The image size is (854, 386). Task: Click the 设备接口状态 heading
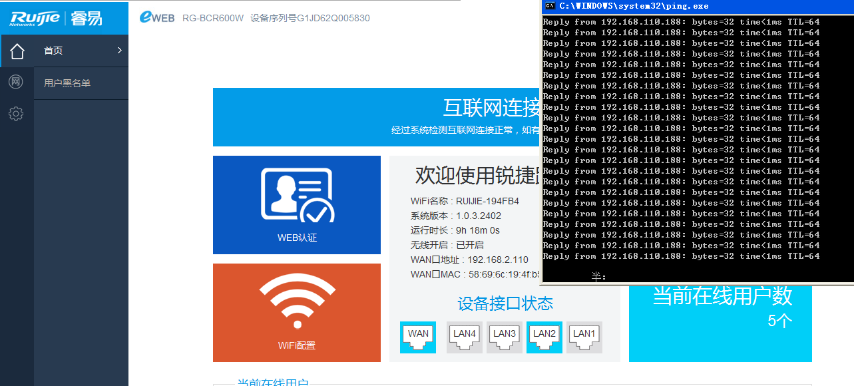click(x=505, y=304)
